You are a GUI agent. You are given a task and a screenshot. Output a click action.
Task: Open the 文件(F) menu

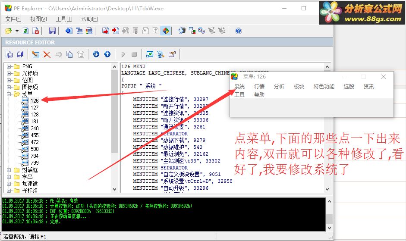13,19
